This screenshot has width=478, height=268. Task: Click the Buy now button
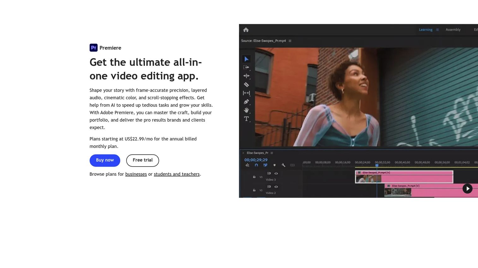click(x=105, y=161)
